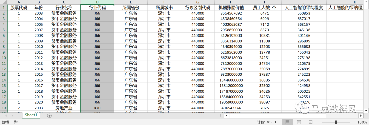Select cell with value 3564567692
The height and width of the screenshot is (125, 369).
pos(231,13)
